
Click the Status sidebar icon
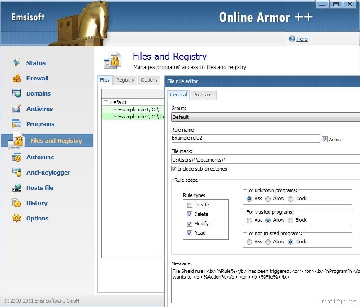point(17,63)
